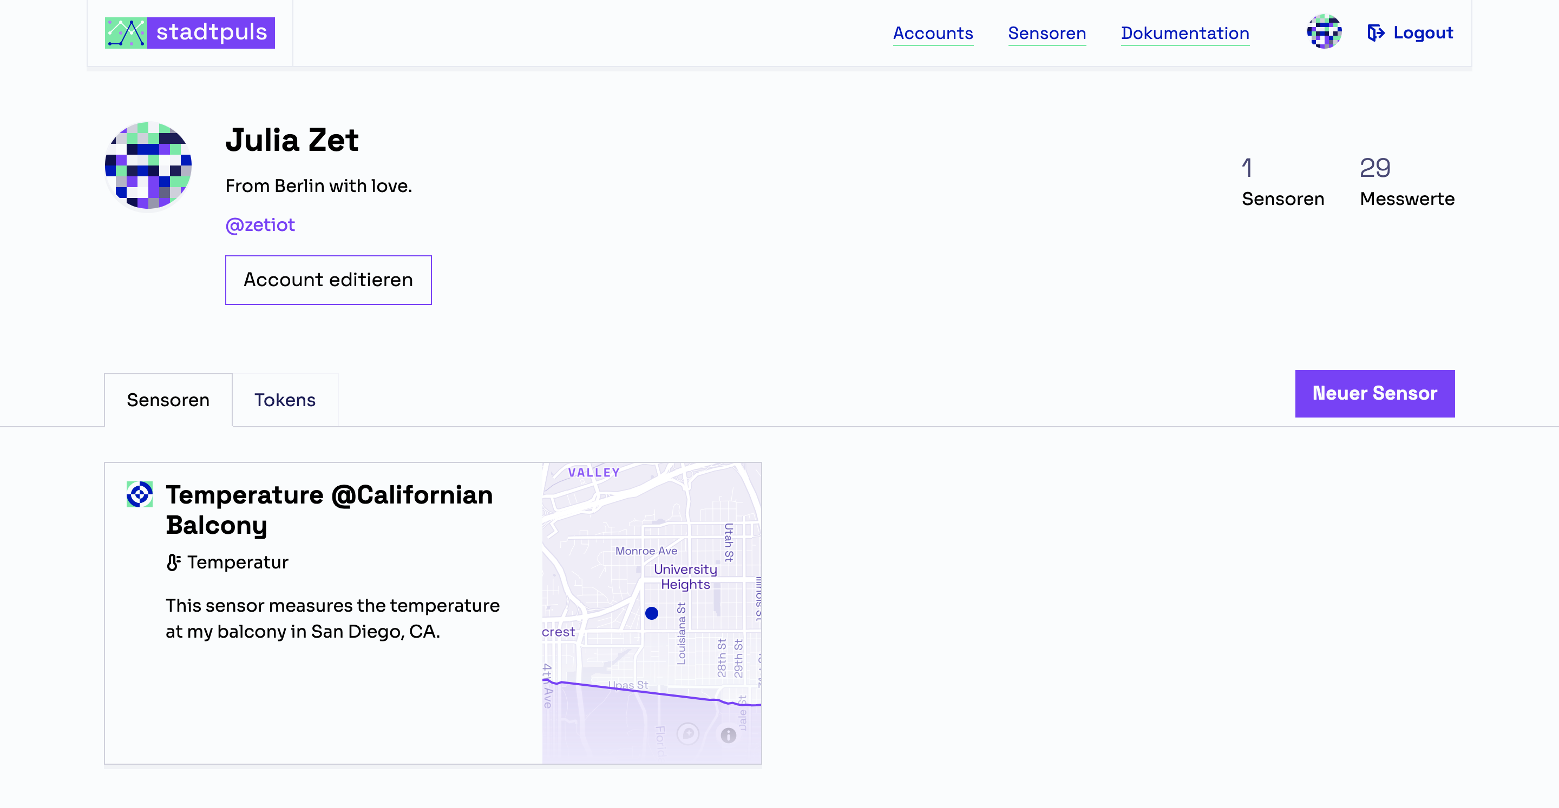Viewport: 1559px width, 808px height.
Task: Open the Temperature @Californian Balcony sensor title
Action: tap(330, 510)
